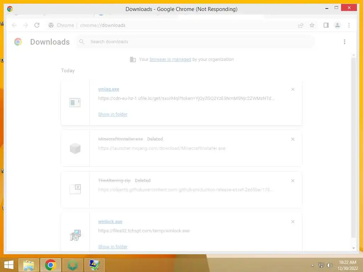Click the volume speaker tray icon
363x272 pixels.
click(329, 265)
